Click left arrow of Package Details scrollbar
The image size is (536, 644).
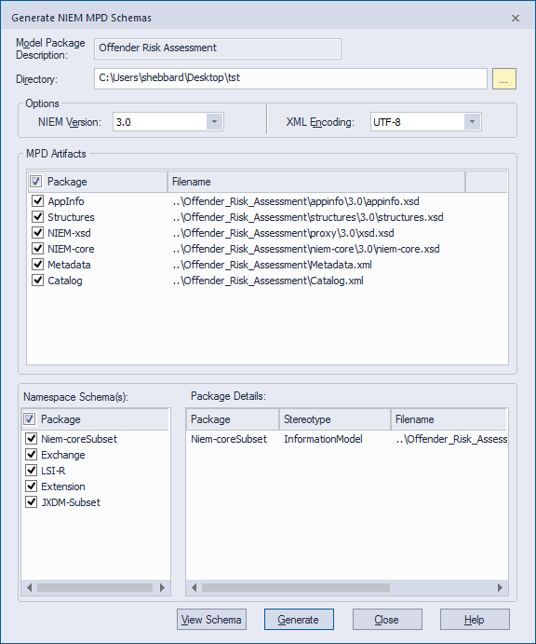coord(194,588)
